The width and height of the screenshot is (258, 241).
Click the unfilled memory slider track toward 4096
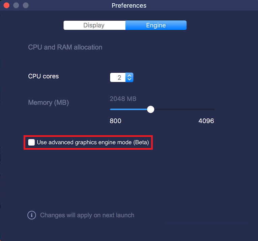(184, 110)
